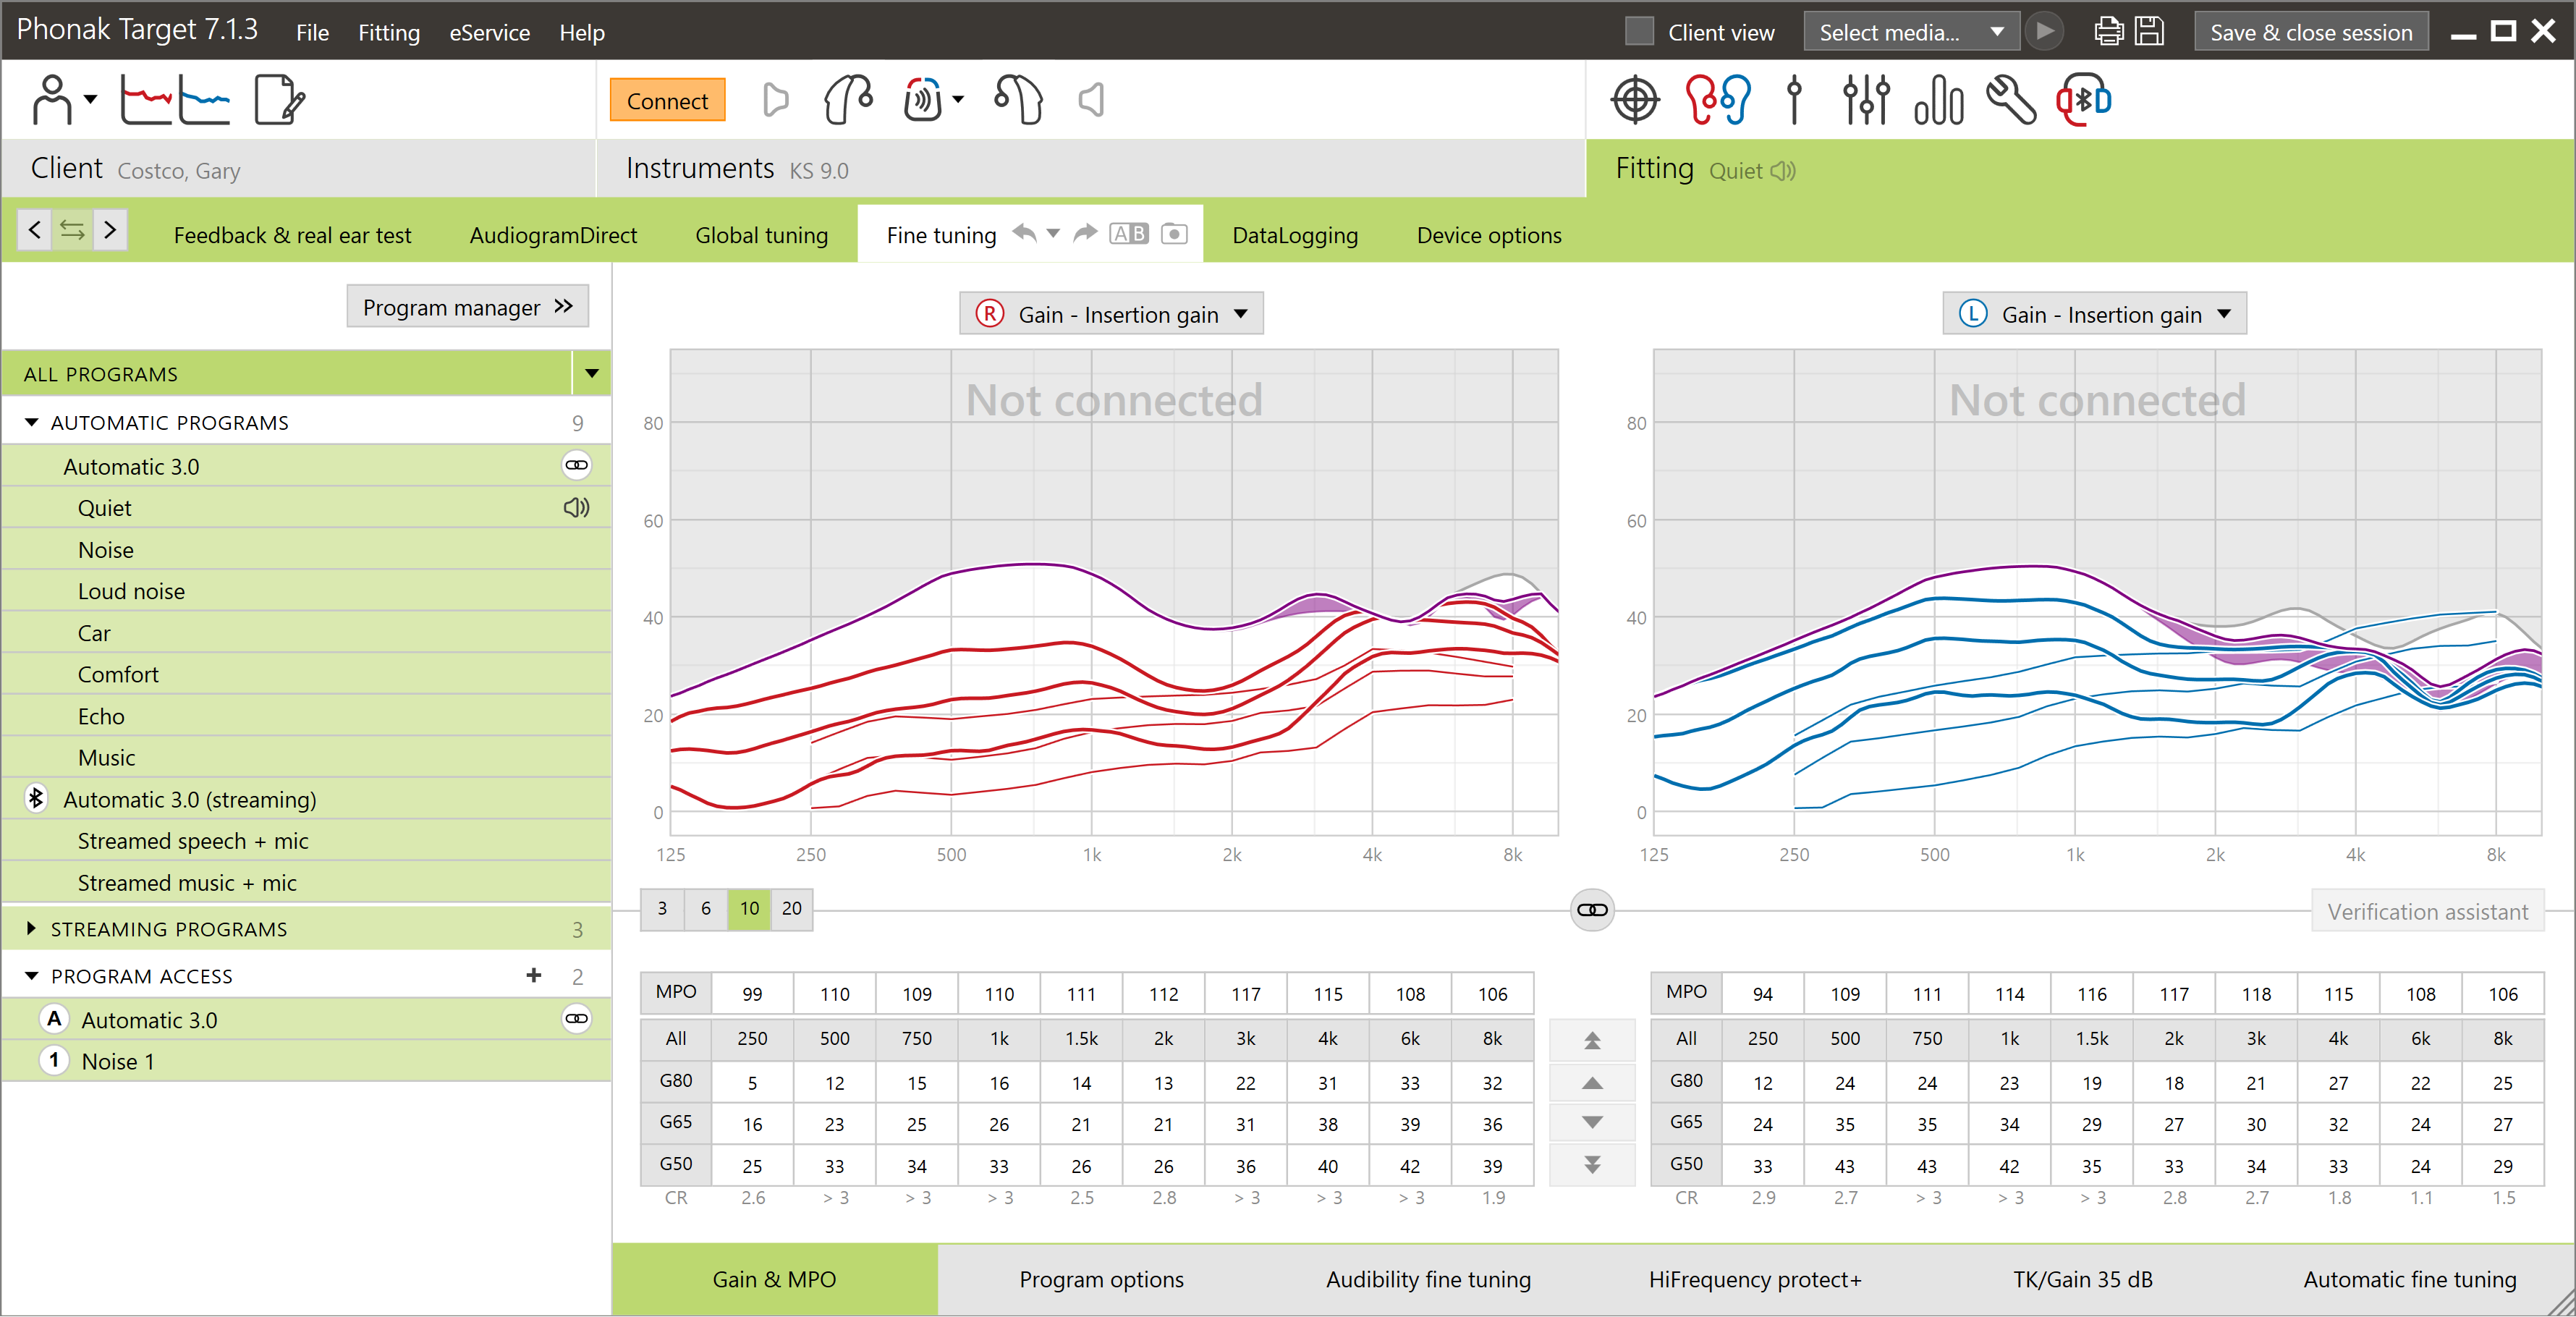This screenshot has height=1317, width=2576.
Task: Switch to the Global tuning tab
Action: (762, 235)
